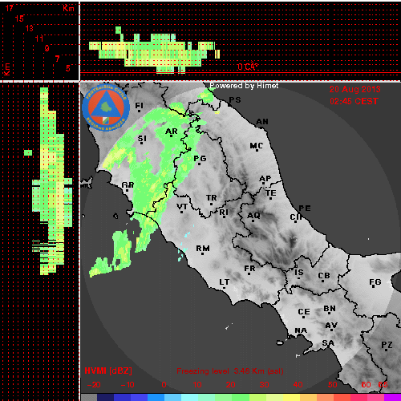The height and width of the screenshot is (401, 401).
Task: Pick the purple swatch at legend end
Action: (392, 397)
